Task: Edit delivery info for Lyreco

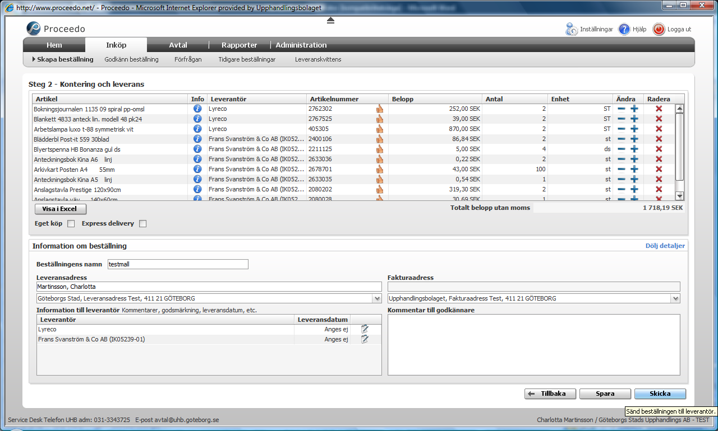Action: click(x=365, y=329)
